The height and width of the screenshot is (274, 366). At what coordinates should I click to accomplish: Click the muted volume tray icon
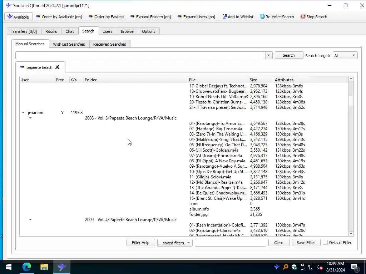click(320, 267)
